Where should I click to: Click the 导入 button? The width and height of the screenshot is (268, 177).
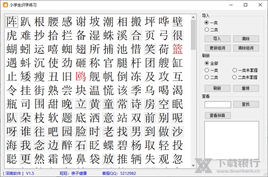[218, 39]
